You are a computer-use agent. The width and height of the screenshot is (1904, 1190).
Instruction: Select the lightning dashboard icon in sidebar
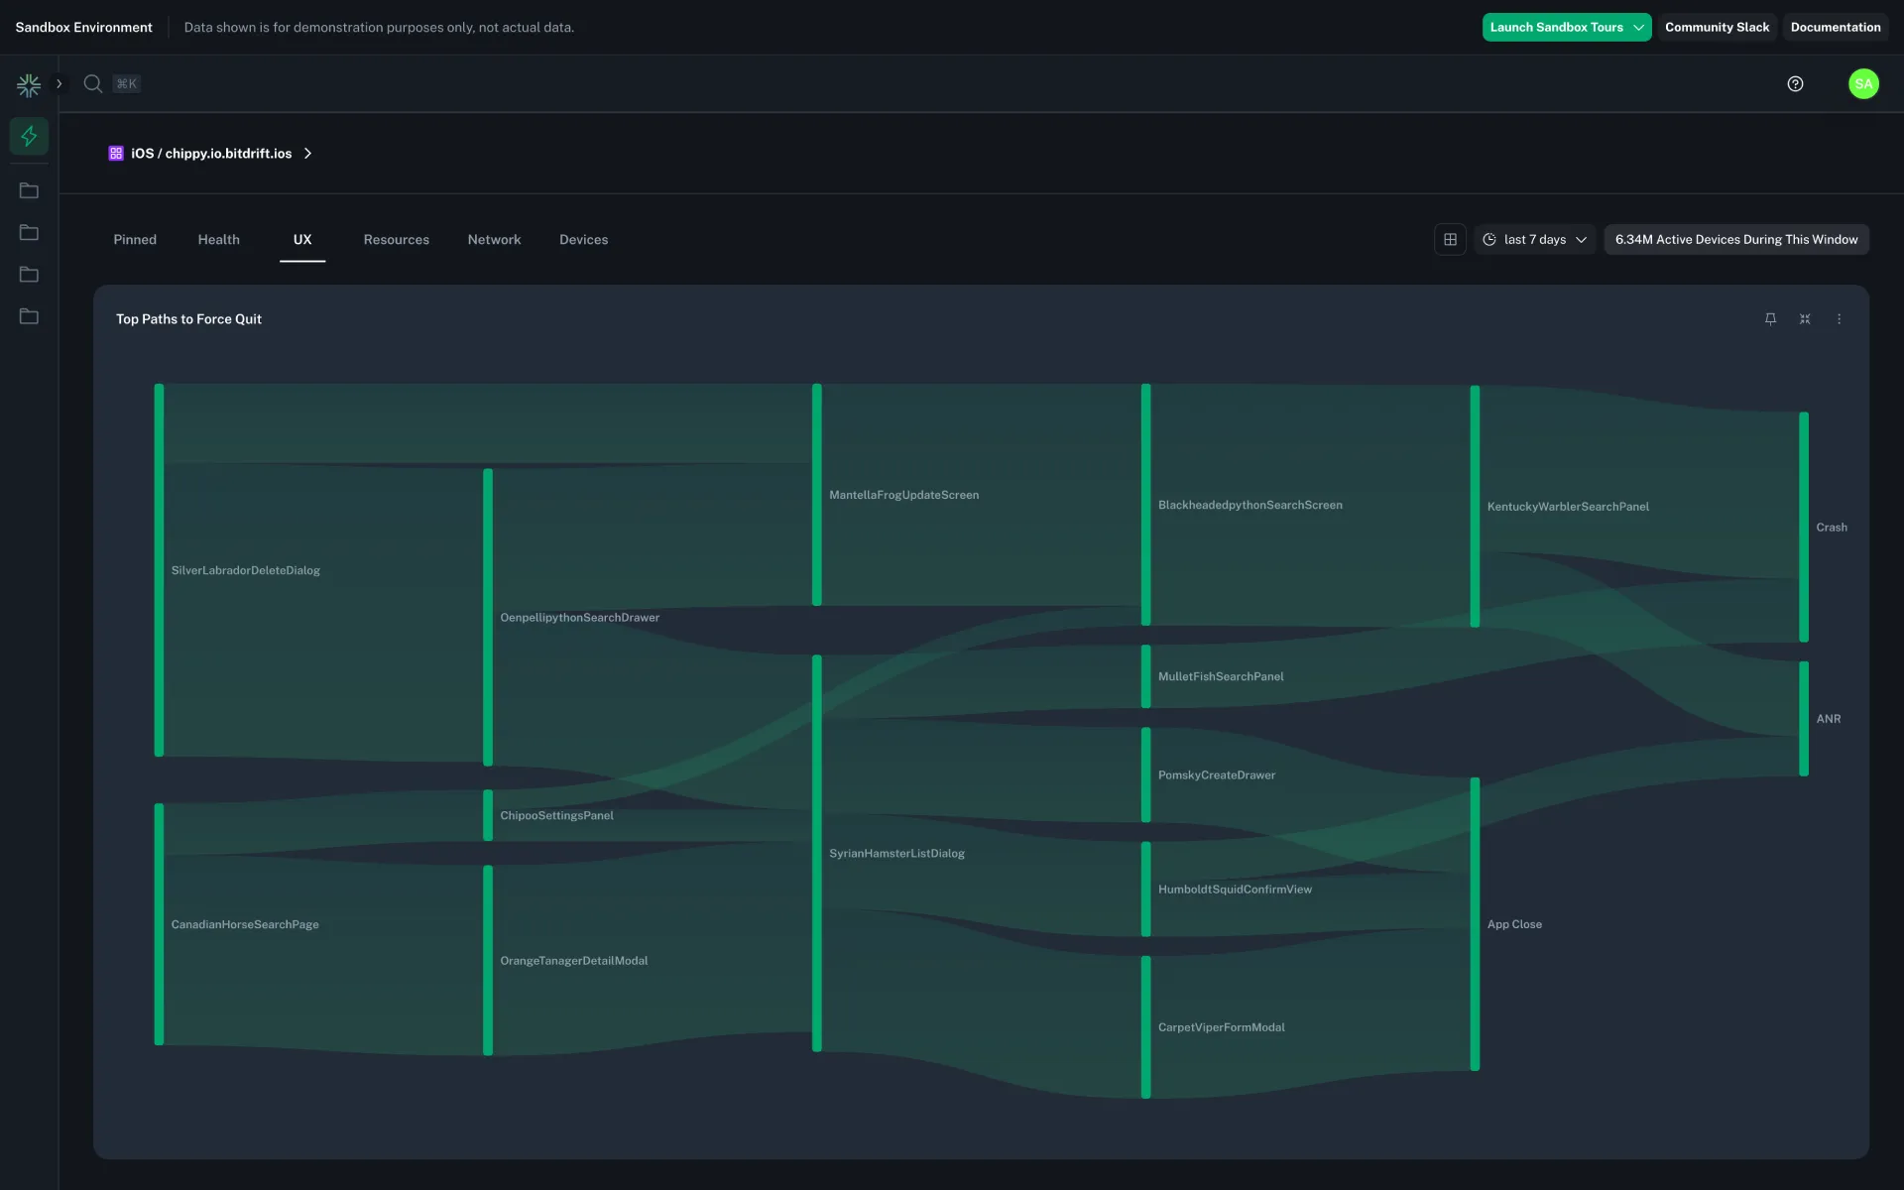[29, 136]
